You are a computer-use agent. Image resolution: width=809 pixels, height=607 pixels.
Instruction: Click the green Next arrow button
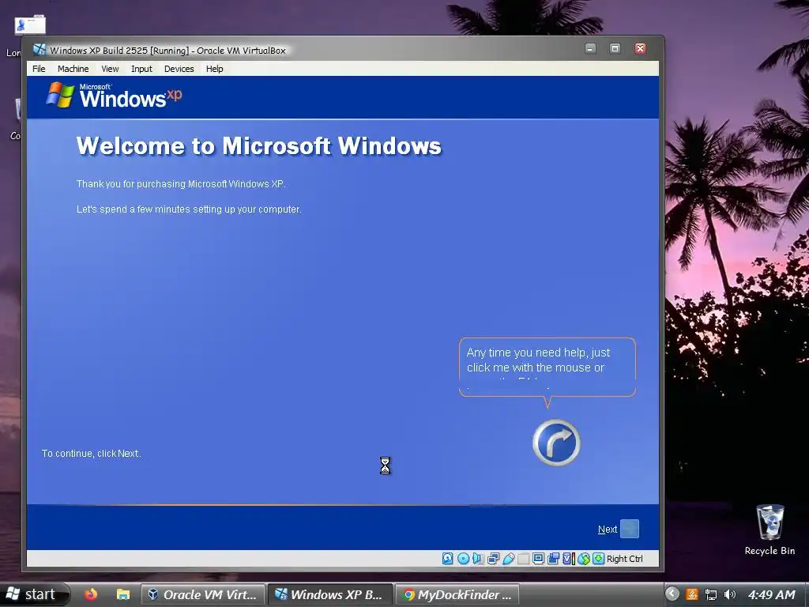[630, 529]
